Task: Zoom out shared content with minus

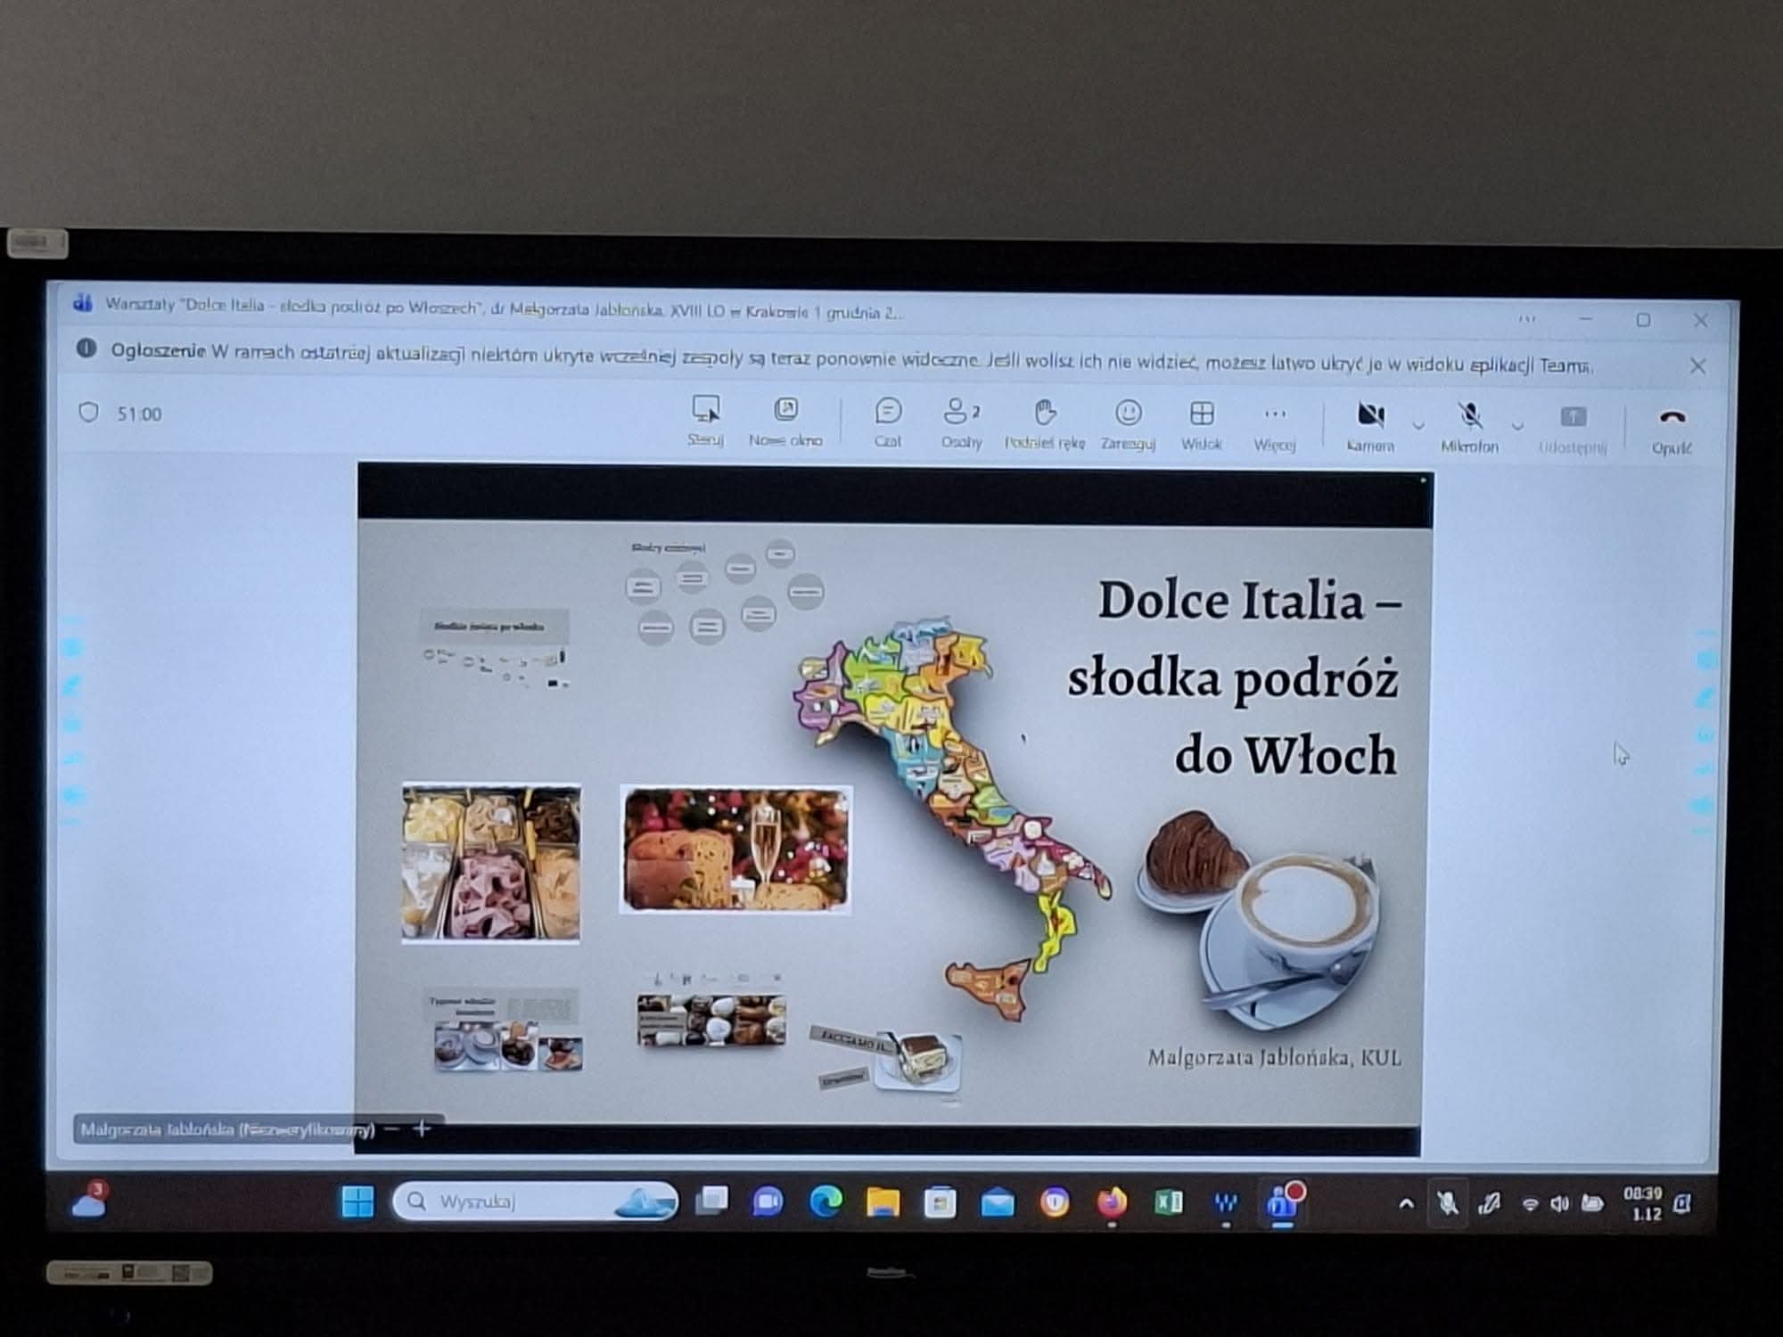Action: pyautogui.click(x=392, y=1129)
